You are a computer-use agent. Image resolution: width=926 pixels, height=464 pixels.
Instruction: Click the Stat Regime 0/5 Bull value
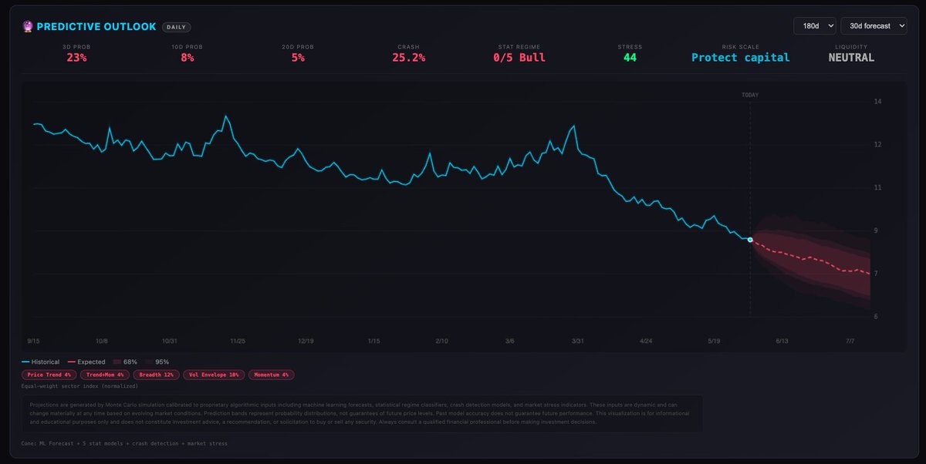point(519,58)
